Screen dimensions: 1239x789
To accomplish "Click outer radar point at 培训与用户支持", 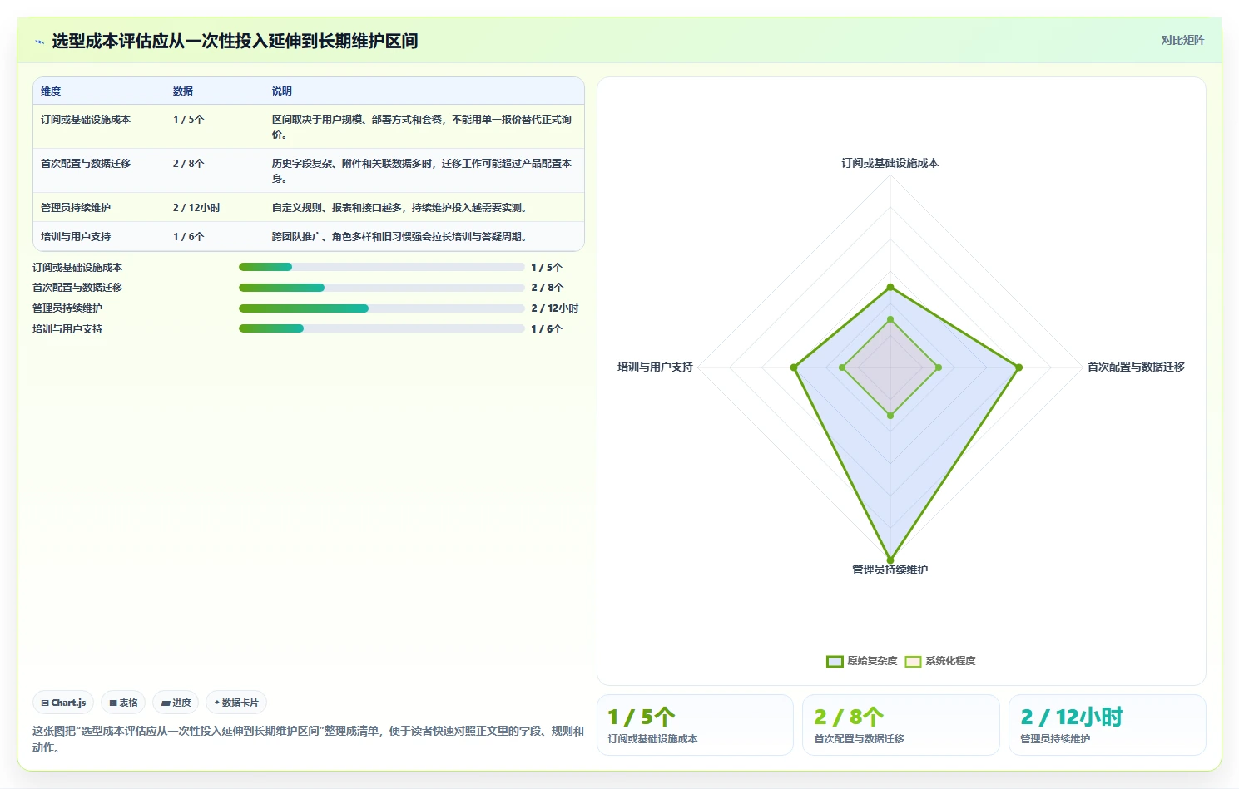I will [795, 367].
